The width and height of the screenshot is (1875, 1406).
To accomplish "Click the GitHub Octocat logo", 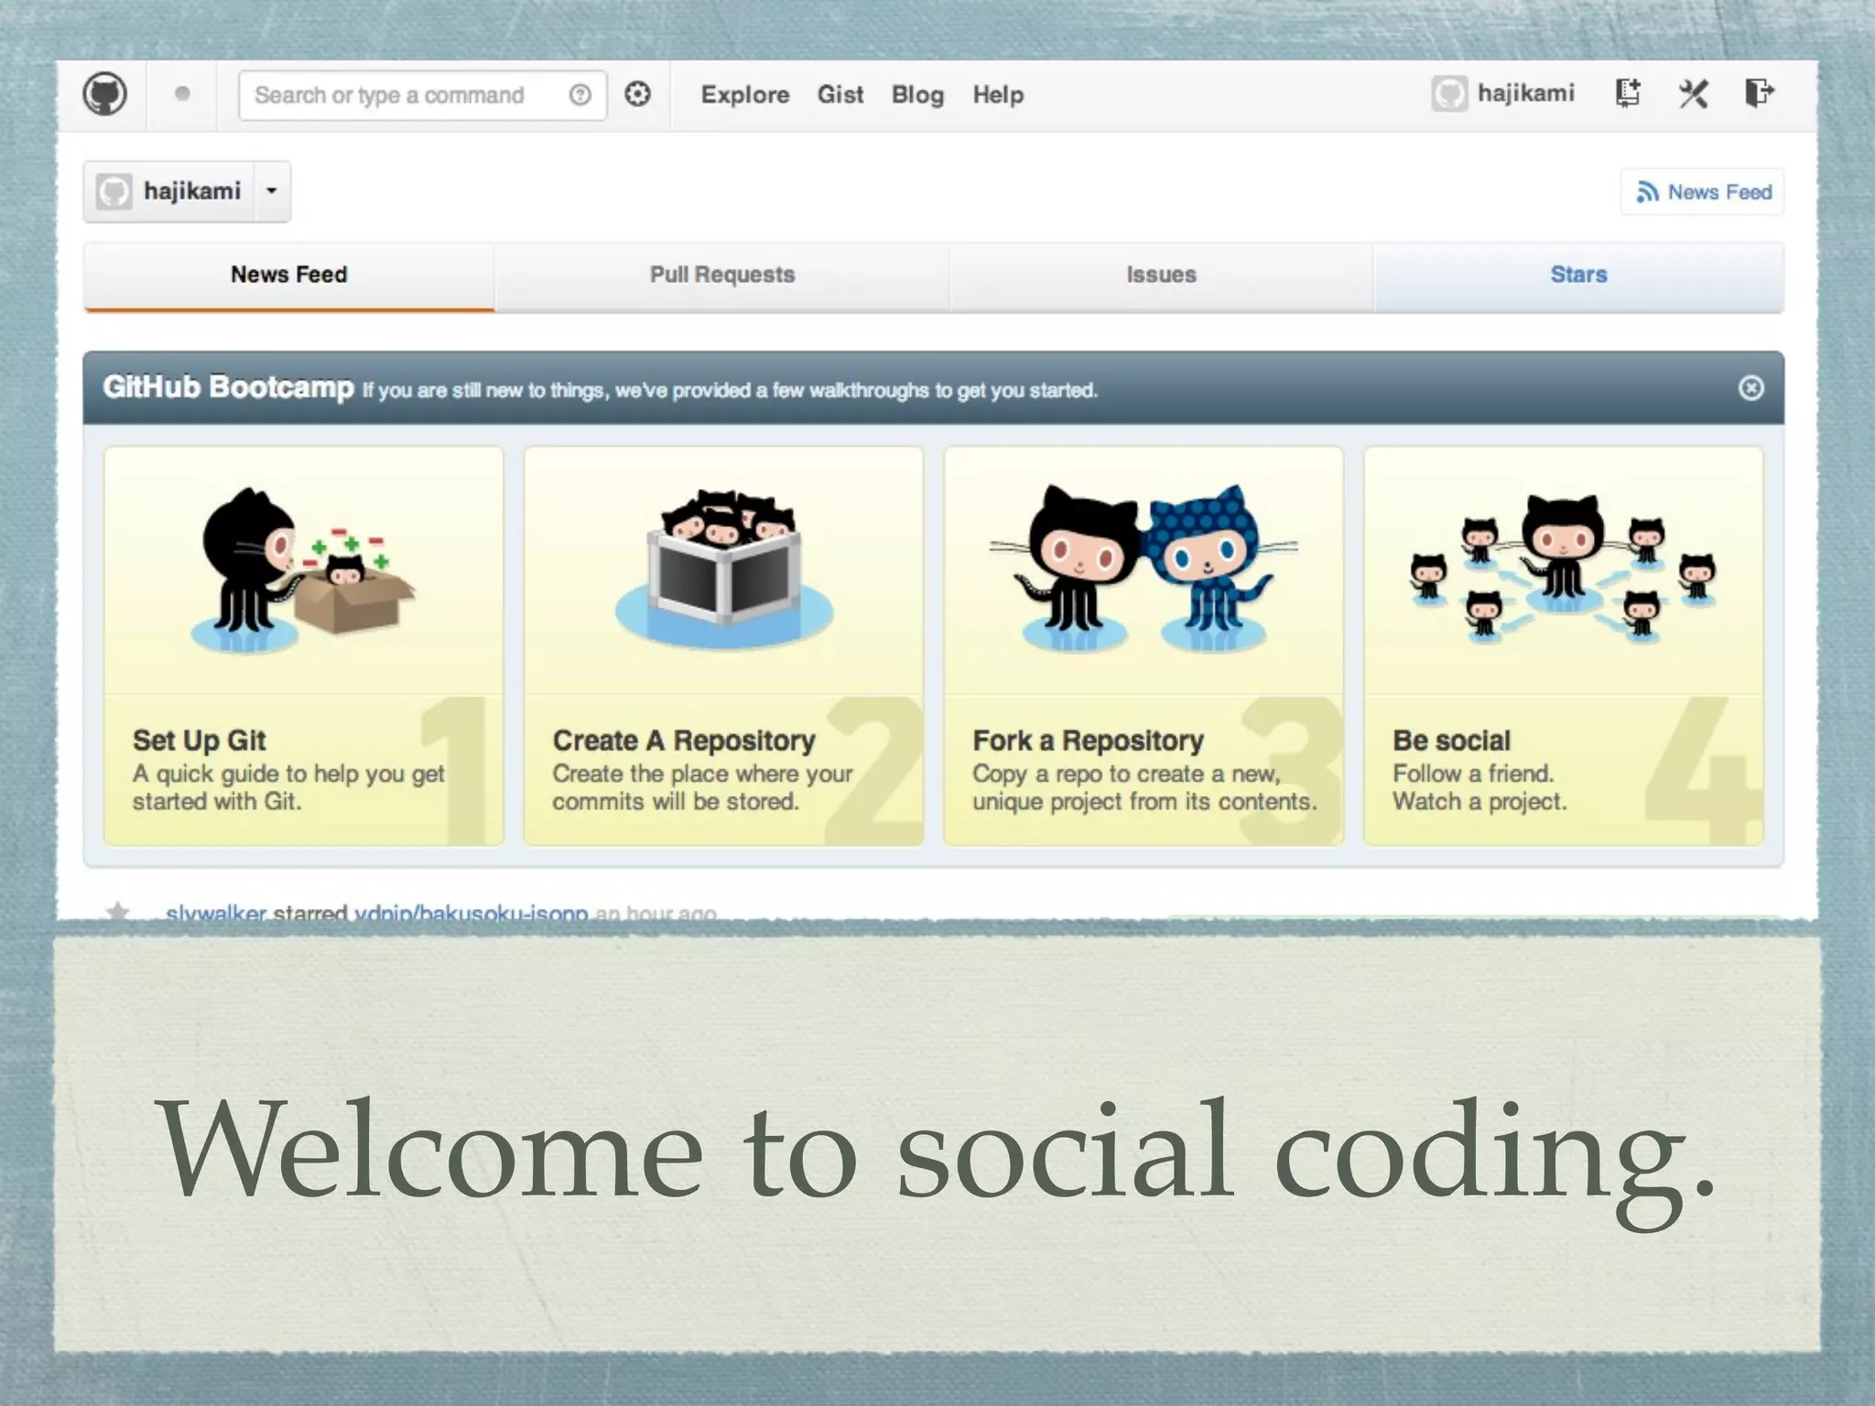I will pyautogui.click(x=105, y=94).
